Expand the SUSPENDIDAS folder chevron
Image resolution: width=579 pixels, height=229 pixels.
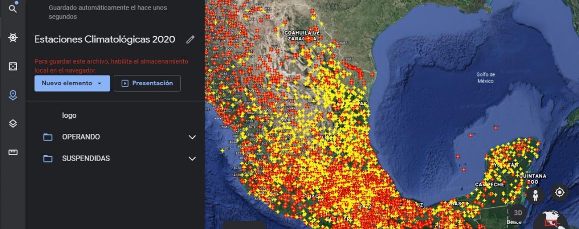click(192, 159)
